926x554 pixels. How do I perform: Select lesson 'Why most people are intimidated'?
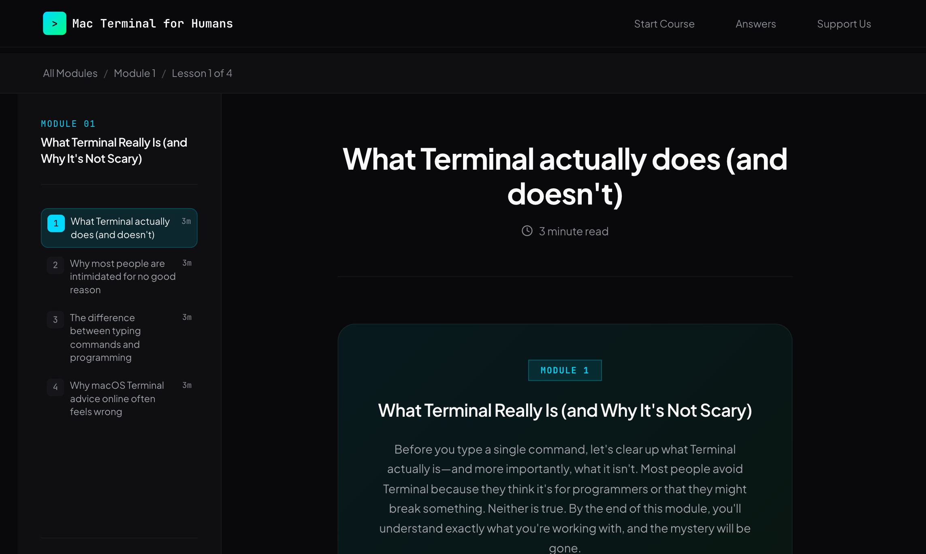123,276
